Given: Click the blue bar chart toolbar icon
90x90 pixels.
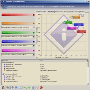Looking at the screenshot, I should coord(16,88).
